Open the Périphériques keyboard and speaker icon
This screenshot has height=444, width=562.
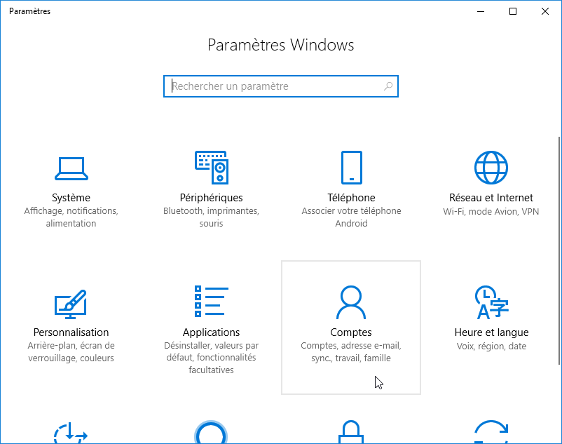[x=212, y=168]
